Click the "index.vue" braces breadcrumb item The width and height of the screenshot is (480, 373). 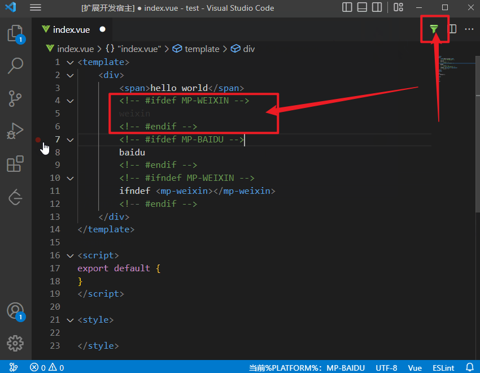pos(133,49)
